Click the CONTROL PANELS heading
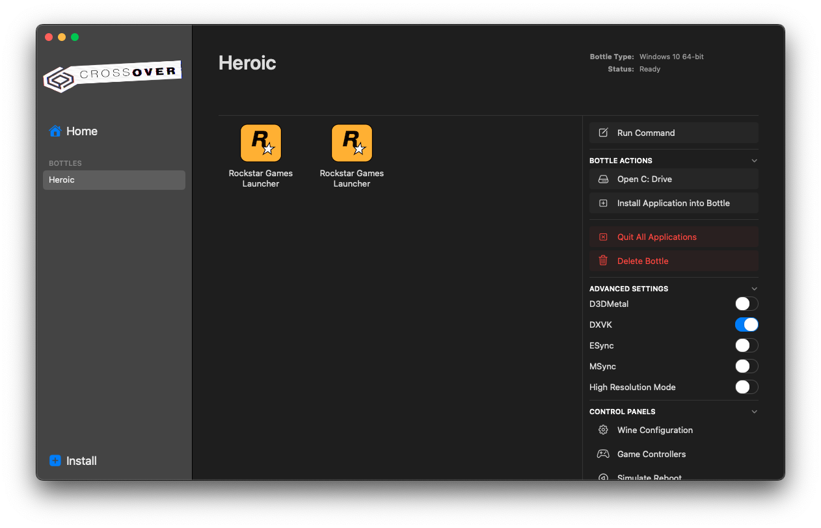This screenshot has width=821, height=528. pyautogui.click(x=622, y=412)
